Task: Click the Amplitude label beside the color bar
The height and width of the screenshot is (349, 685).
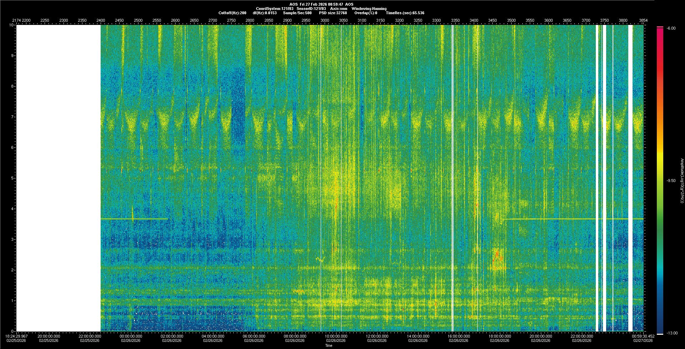Action: 681,181
